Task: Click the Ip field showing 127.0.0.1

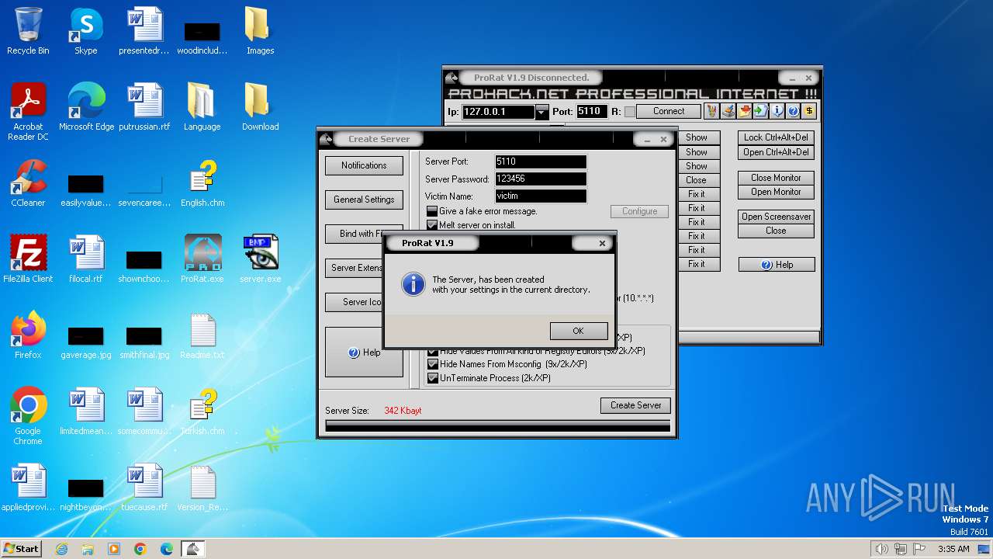Action: (498, 112)
